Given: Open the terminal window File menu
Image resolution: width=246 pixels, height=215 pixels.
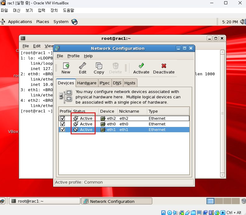Looking at the screenshot, I should [x=26, y=46].
